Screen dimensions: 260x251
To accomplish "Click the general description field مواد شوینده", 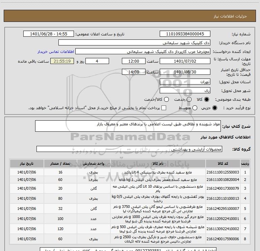I will point(128,126).
